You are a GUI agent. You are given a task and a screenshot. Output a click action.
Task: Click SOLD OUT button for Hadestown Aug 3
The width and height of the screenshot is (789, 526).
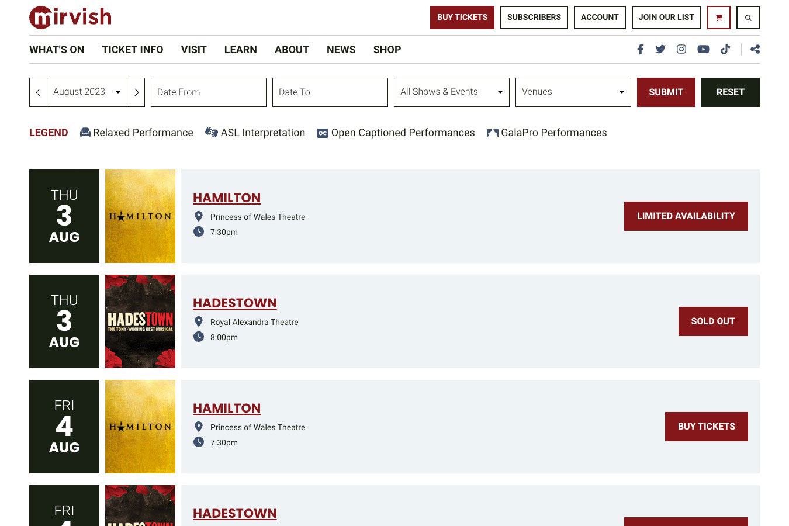(713, 321)
